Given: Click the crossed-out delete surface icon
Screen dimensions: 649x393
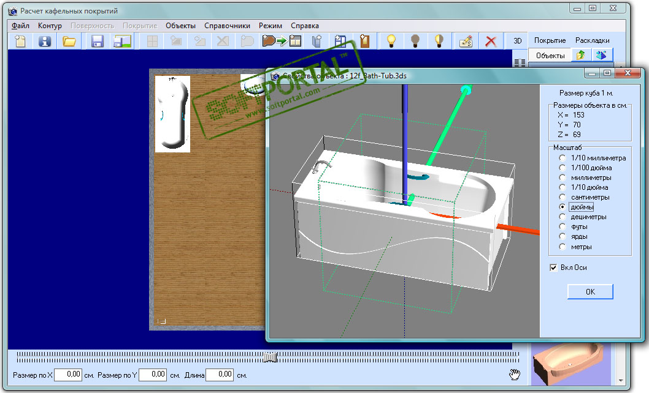Looking at the screenshot, I should 223,41.
